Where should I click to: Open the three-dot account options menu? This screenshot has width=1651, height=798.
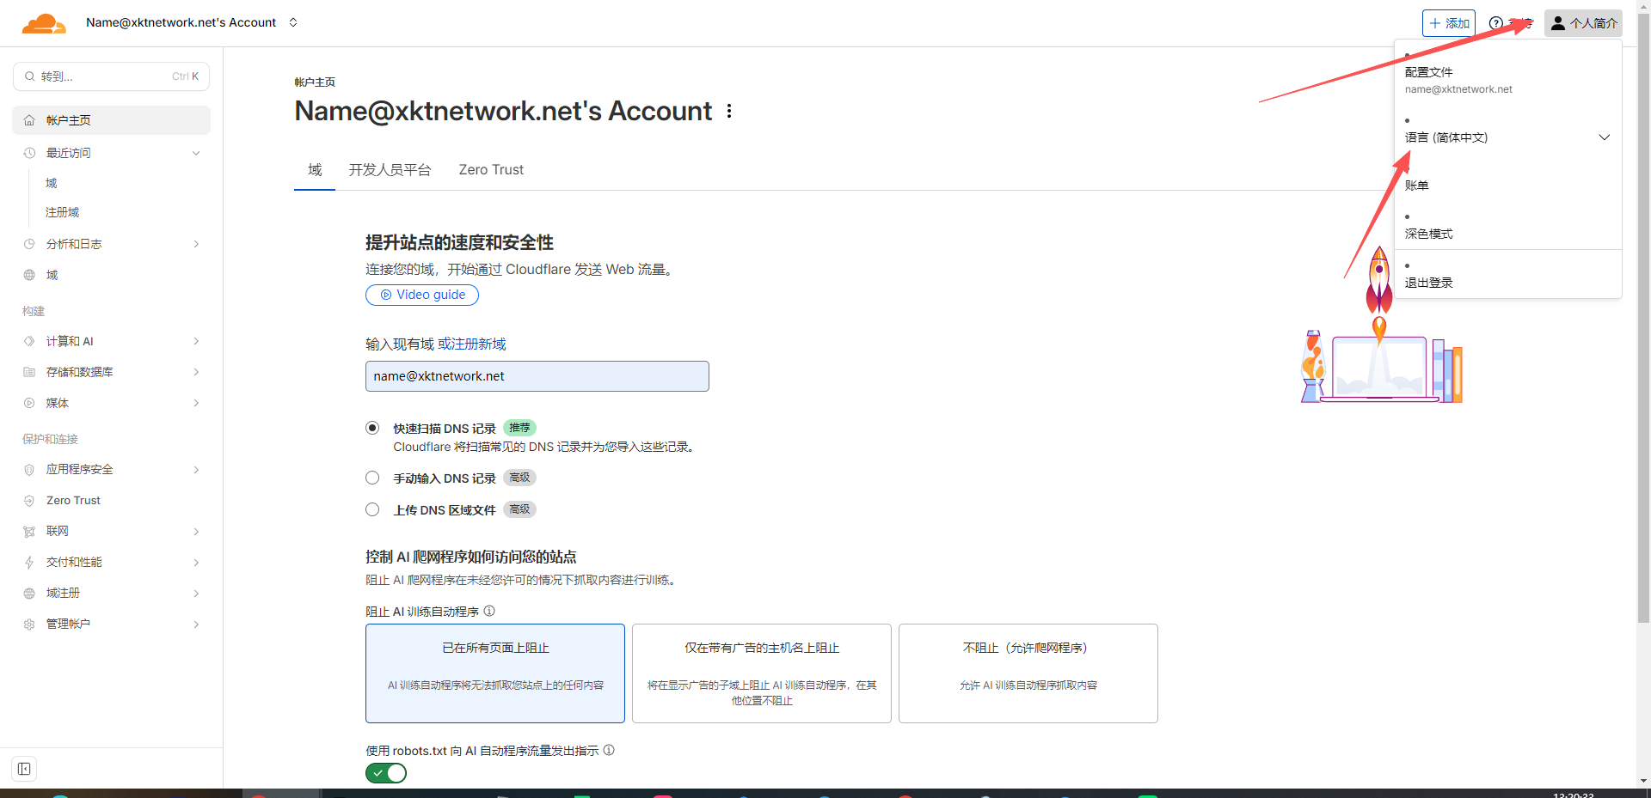pos(729,112)
